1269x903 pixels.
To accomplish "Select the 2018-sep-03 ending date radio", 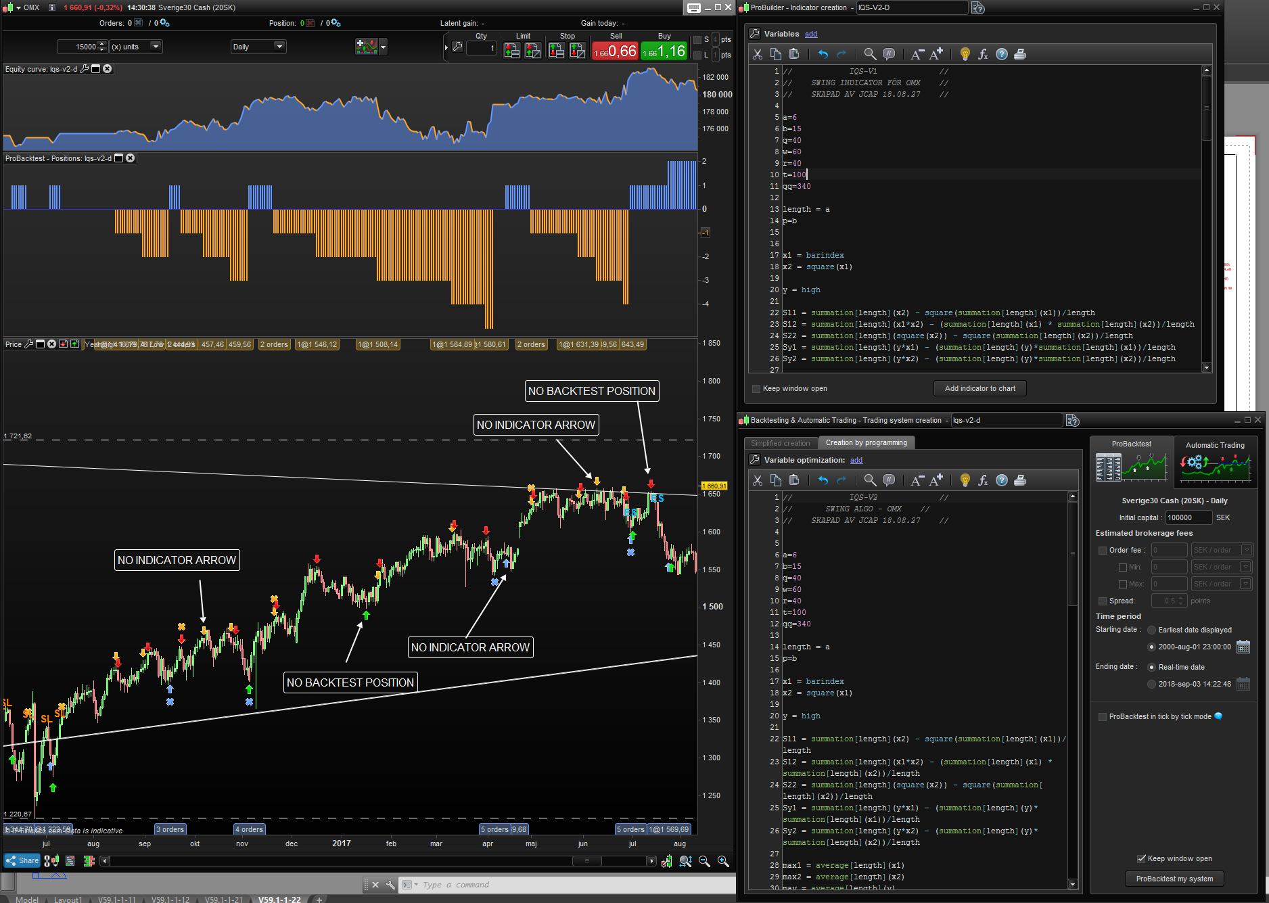I will (1152, 685).
